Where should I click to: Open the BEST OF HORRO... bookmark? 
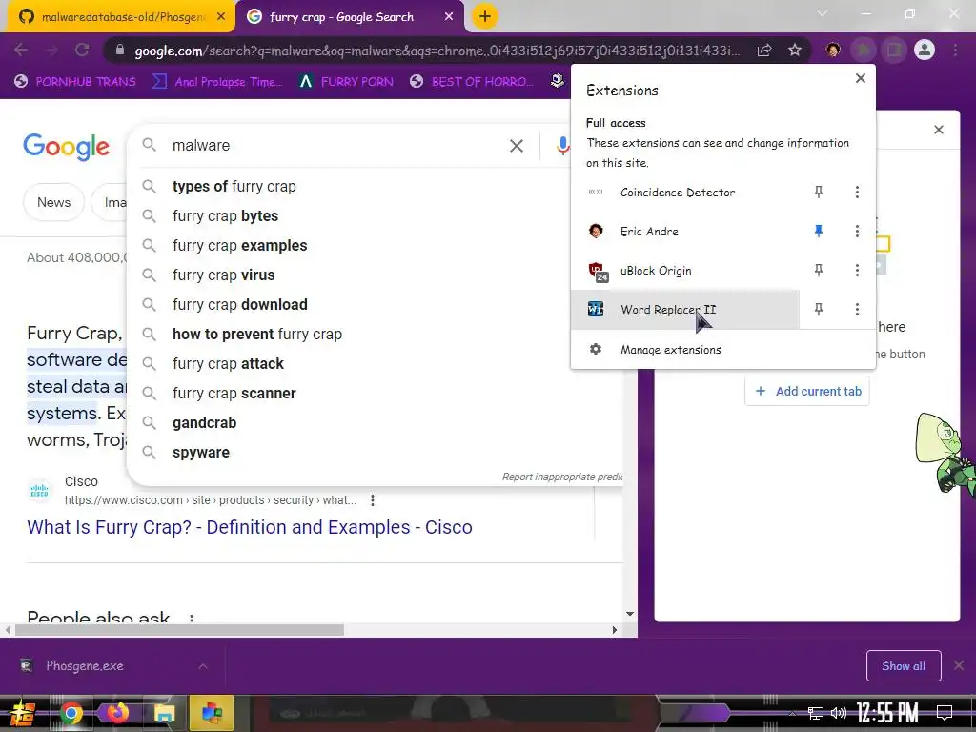pyautogui.click(x=472, y=82)
